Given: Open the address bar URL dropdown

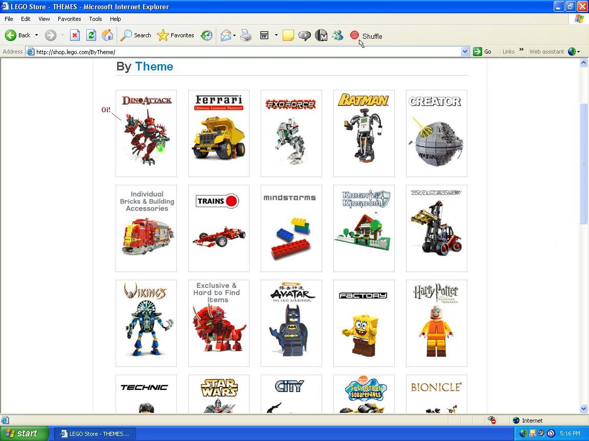Looking at the screenshot, I should pyautogui.click(x=465, y=52).
